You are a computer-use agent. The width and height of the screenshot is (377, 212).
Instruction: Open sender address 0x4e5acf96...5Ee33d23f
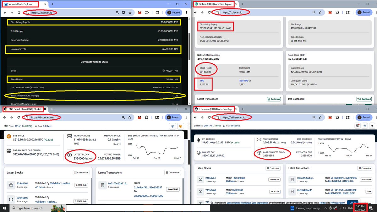[x=148, y=187]
